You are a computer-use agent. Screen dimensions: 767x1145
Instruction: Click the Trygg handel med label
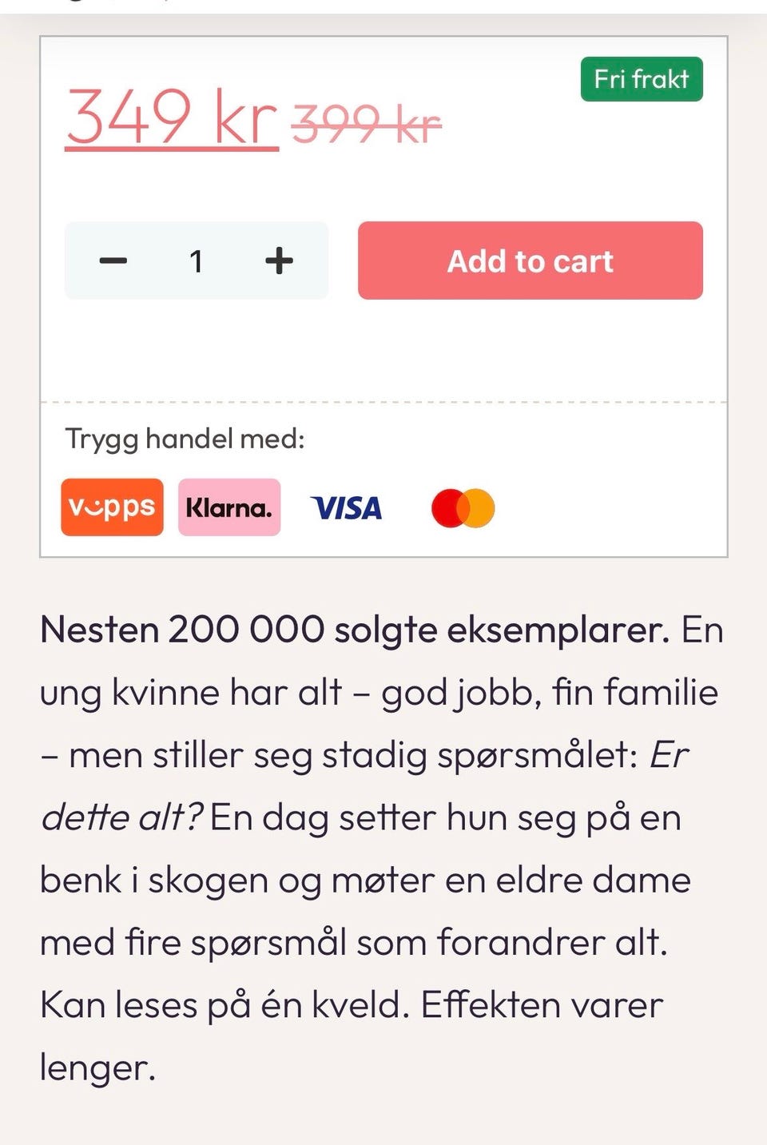tap(185, 439)
